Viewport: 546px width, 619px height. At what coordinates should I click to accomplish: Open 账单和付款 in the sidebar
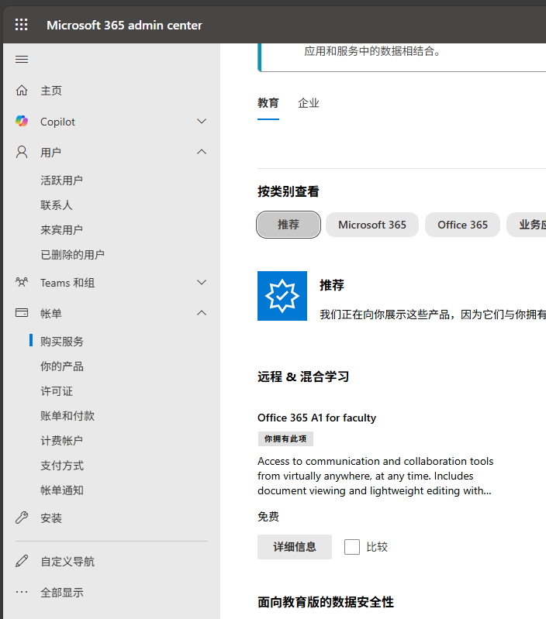67,416
